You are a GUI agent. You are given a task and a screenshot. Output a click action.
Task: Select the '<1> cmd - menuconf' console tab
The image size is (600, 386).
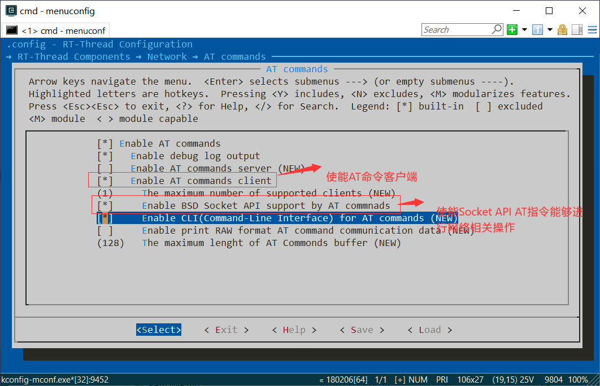[56, 30]
